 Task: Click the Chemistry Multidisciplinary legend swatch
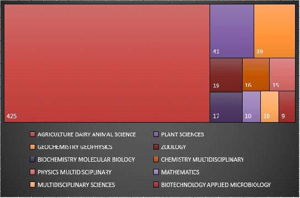pos(156,159)
